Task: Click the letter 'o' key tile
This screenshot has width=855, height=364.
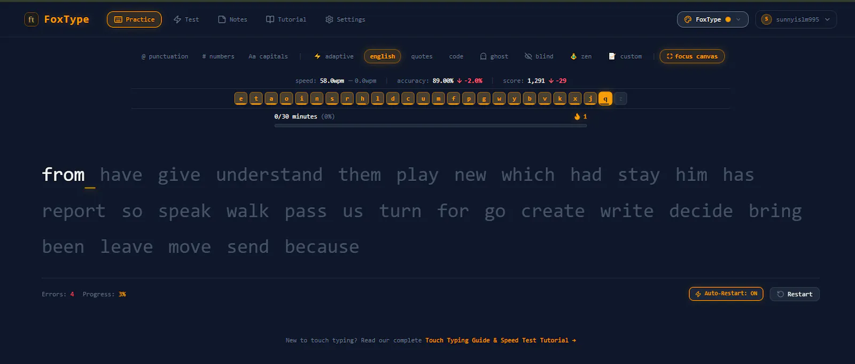Action: [x=286, y=98]
